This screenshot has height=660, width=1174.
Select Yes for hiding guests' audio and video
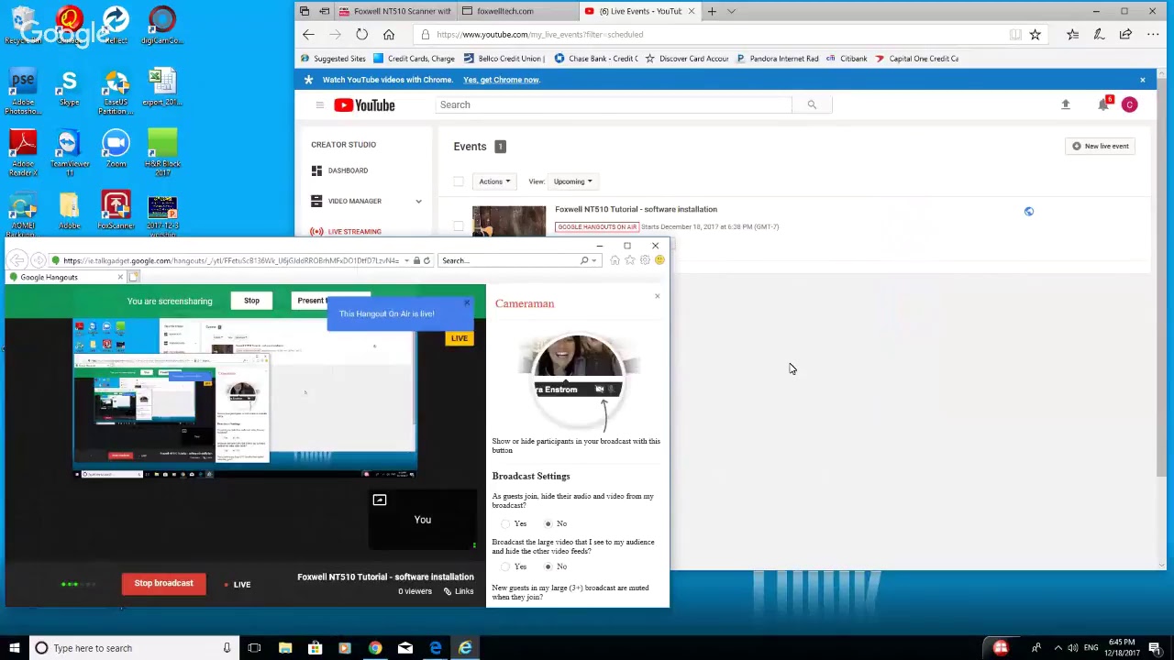pyautogui.click(x=505, y=523)
